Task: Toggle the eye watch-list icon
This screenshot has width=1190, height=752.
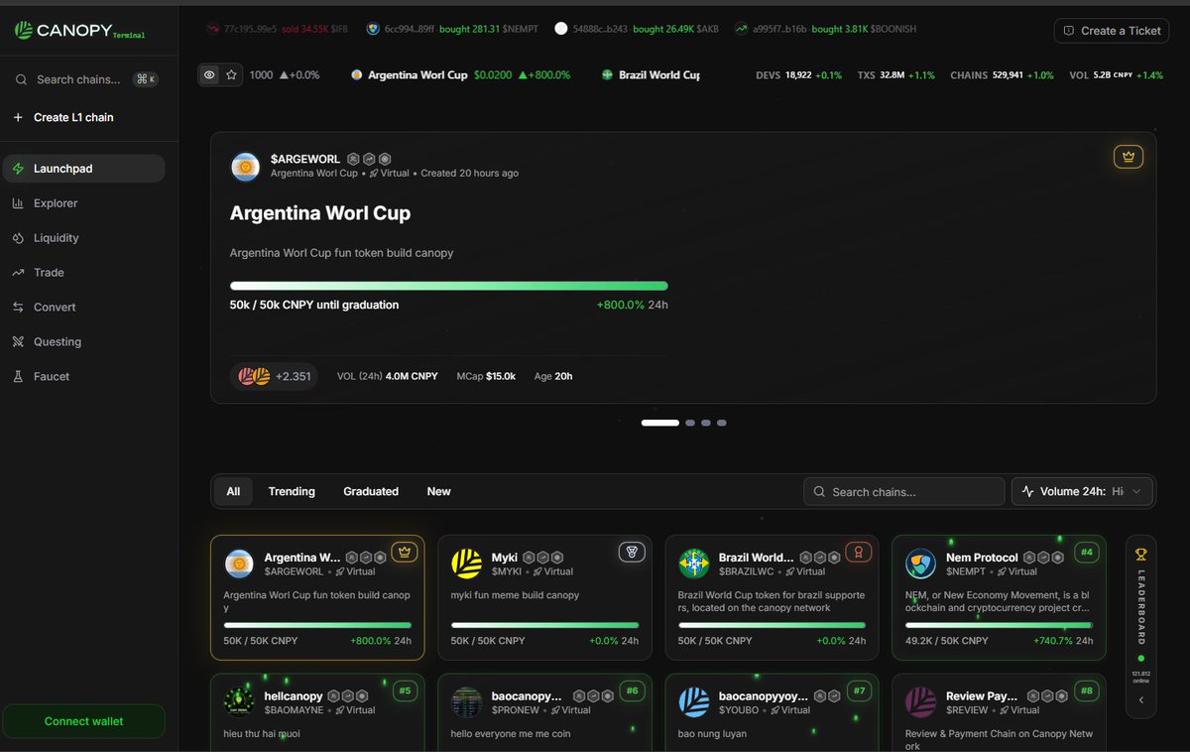Action: 209,74
